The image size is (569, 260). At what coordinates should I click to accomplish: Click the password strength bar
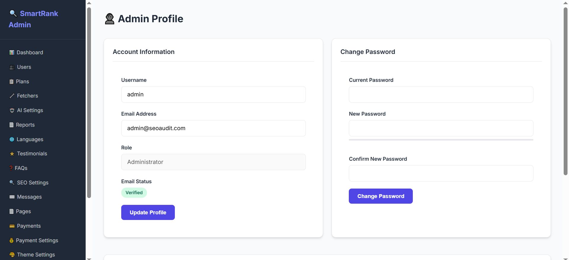(x=441, y=140)
